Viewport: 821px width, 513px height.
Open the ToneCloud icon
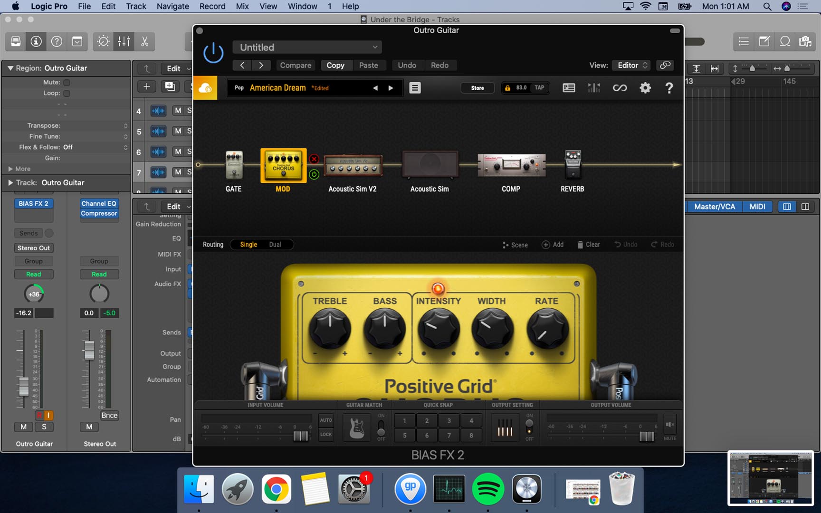pos(205,88)
